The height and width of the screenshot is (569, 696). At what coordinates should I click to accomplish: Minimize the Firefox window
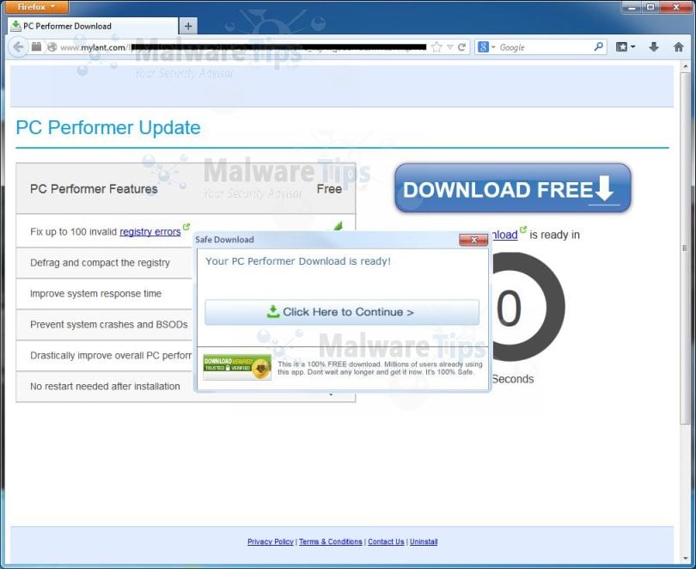click(x=632, y=7)
